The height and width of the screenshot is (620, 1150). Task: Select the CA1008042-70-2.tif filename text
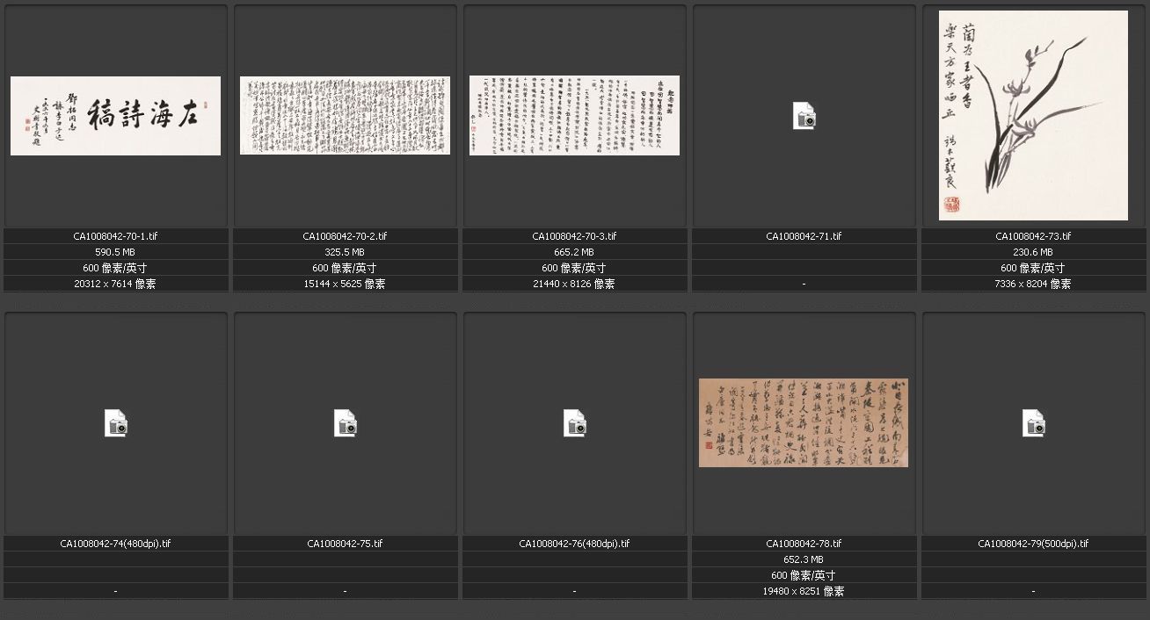pyautogui.click(x=345, y=236)
